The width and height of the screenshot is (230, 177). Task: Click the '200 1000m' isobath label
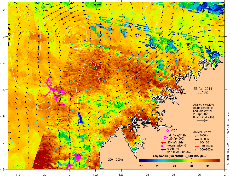tap(115, 160)
